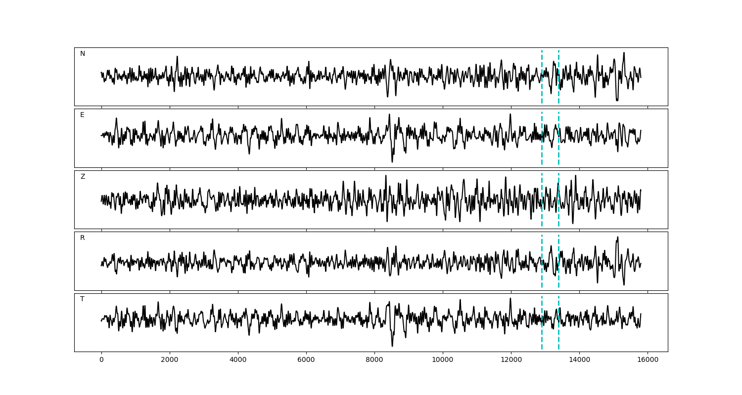Select the R component label
The width and height of the screenshot is (742, 395).
point(83,238)
